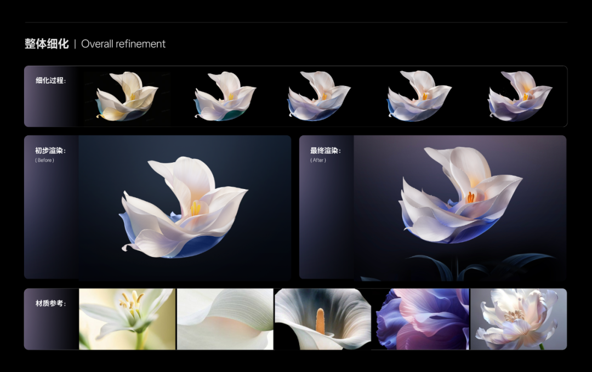
Task: Open the Before preliminary render flower image
Action: point(185,207)
